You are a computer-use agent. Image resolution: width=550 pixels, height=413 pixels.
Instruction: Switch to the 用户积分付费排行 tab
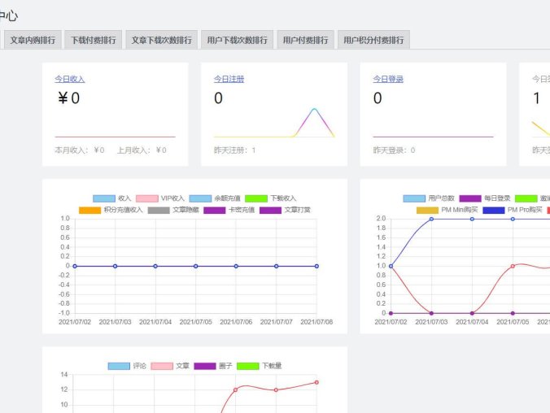pos(373,40)
